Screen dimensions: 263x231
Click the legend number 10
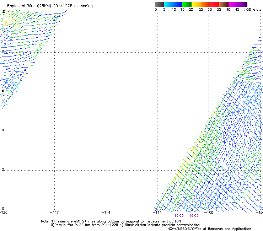point(174,10)
